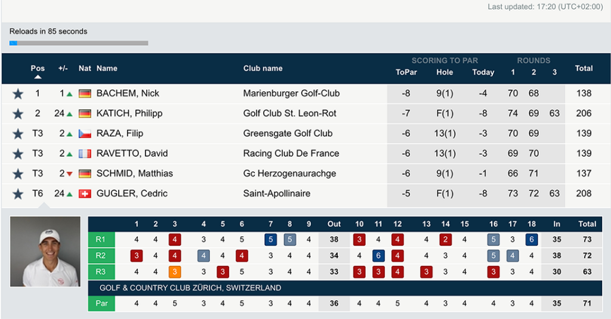Expand scorecard for SCHMID, Matthias
Screen dimensions: 611x319
pyautogui.click(x=305, y=174)
